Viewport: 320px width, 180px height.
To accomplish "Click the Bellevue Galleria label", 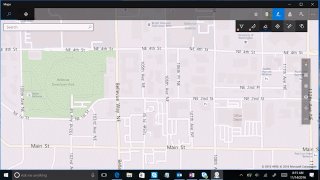I will [190, 26].
